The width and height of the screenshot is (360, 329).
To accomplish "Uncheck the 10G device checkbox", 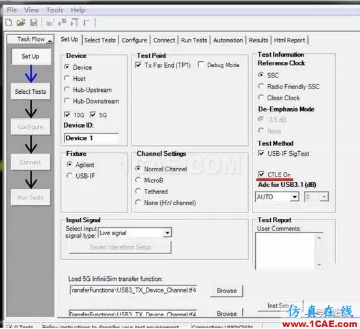I will coord(67,115).
